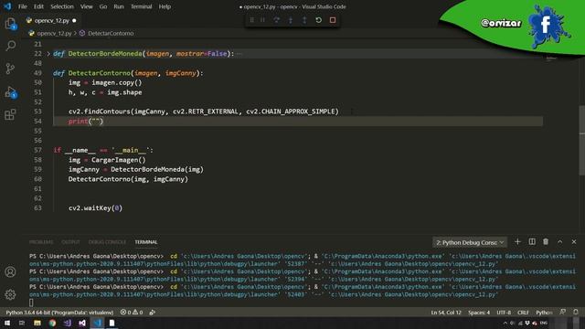The width and height of the screenshot is (585, 329).
Task: Click CRLF line ending in status bar
Action: pos(523,313)
